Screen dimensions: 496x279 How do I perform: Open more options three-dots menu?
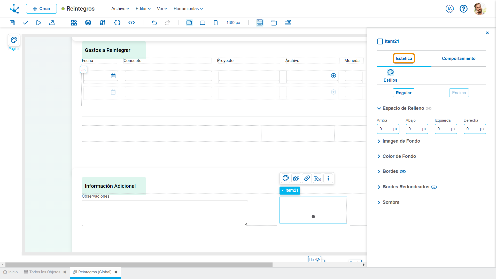pos(328,178)
